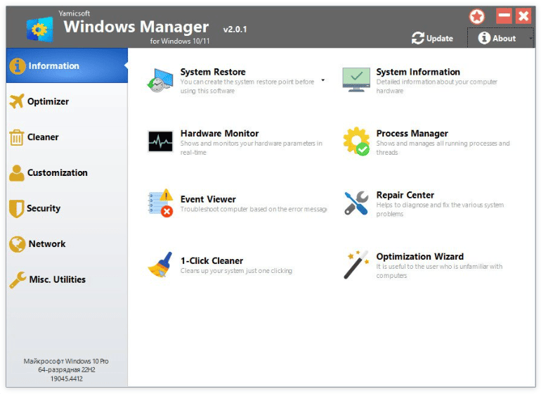Screen dimensions: 541x394
Task: Click the About button label
Action: pos(504,39)
